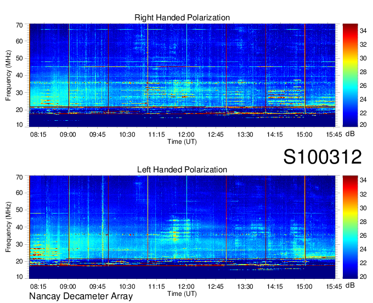Click the 10 MHz tick of Right Handed plot

[x=19, y=125]
